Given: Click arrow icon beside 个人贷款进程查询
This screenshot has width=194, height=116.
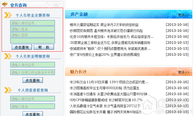Looking at the screenshot, I should tap(8, 90).
